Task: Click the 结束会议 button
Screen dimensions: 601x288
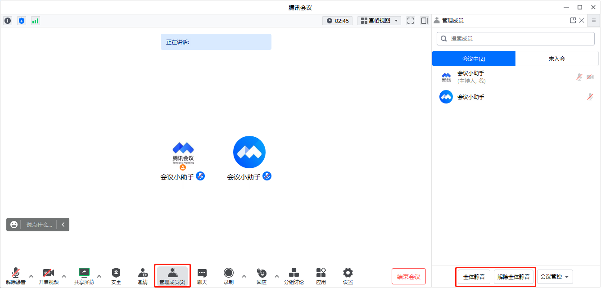Action: (x=409, y=277)
